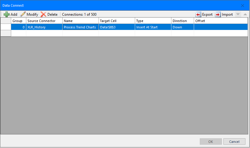Click the Name column header
The width and height of the screenshot is (250, 148).
[80, 21]
